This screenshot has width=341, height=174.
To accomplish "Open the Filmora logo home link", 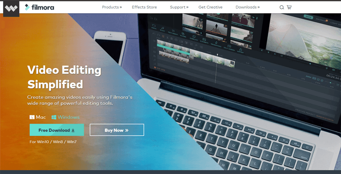I will tap(40, 7).
